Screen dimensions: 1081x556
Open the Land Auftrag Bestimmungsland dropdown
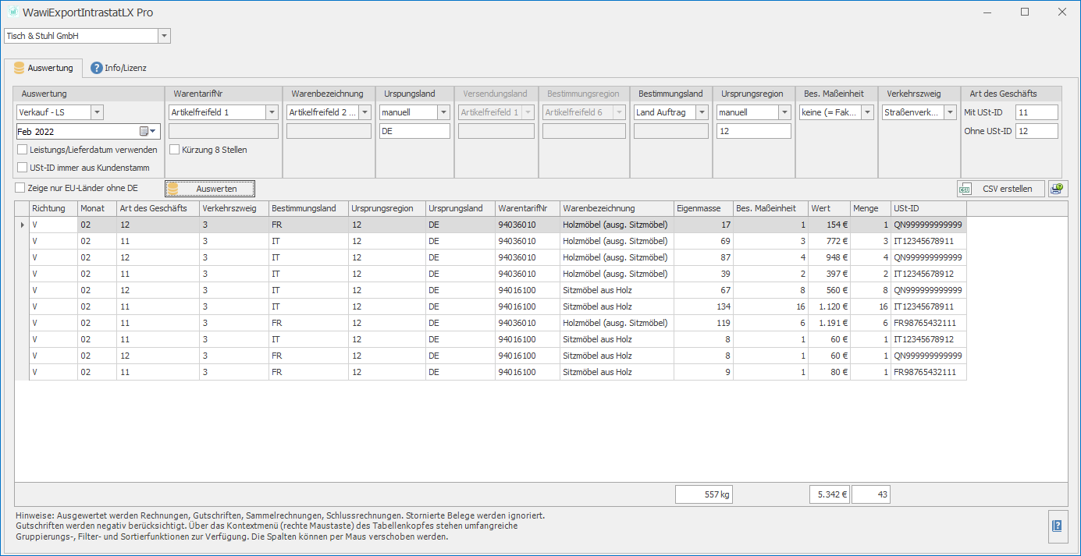702,112
